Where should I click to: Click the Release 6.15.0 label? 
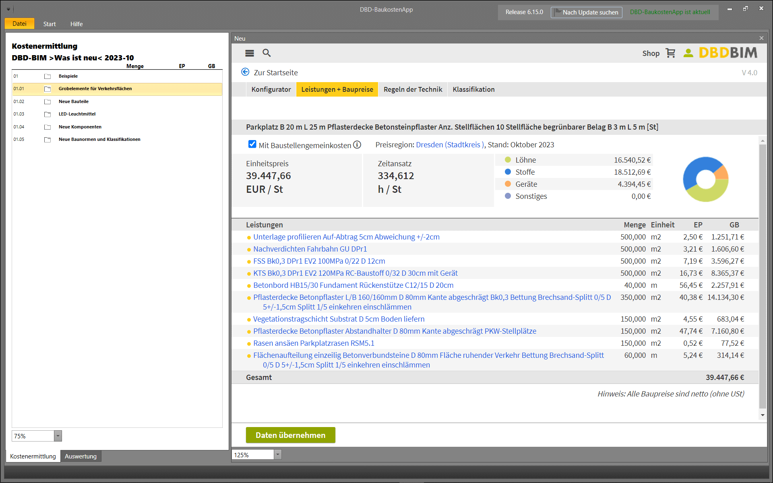[x=524, y=12]
